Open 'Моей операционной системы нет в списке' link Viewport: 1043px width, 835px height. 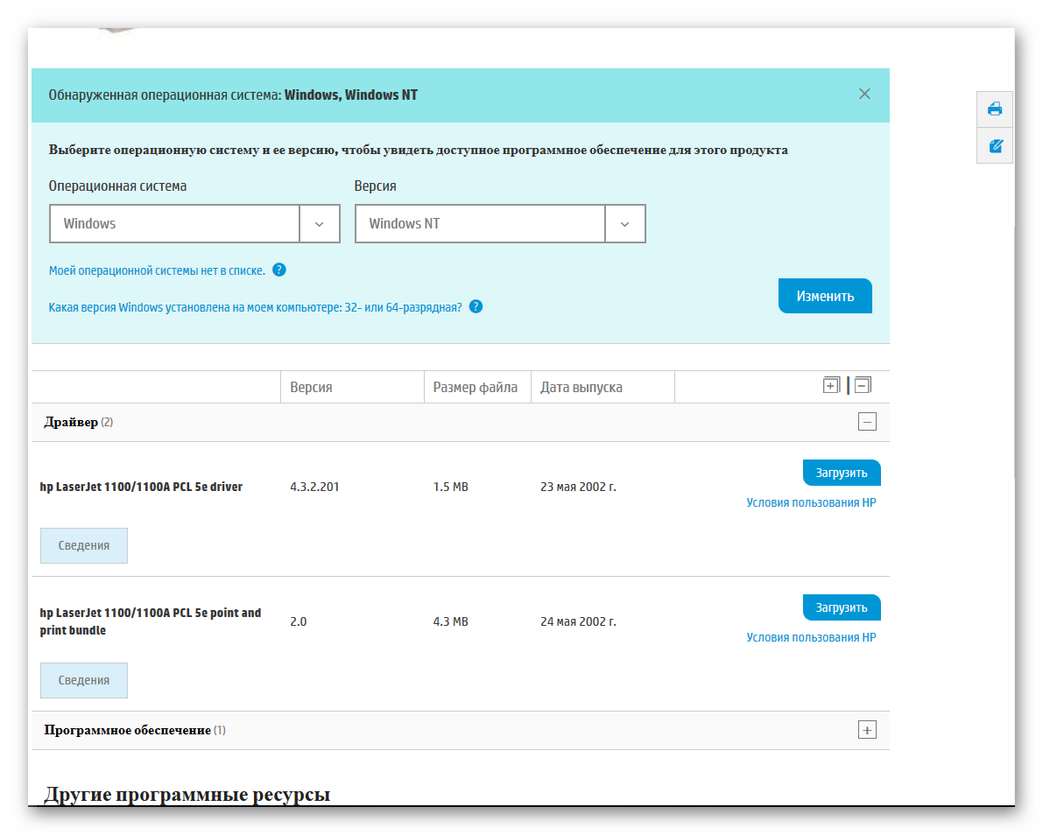157,270
